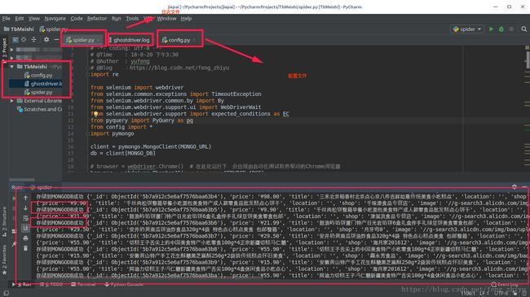Close the config.py editor tab

[x=194, y=40]
